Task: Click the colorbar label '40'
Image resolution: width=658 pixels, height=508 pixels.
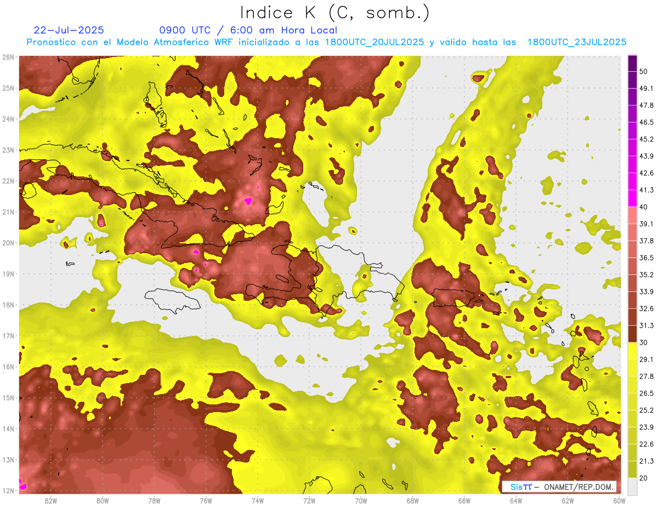Action: coord(643,207)
